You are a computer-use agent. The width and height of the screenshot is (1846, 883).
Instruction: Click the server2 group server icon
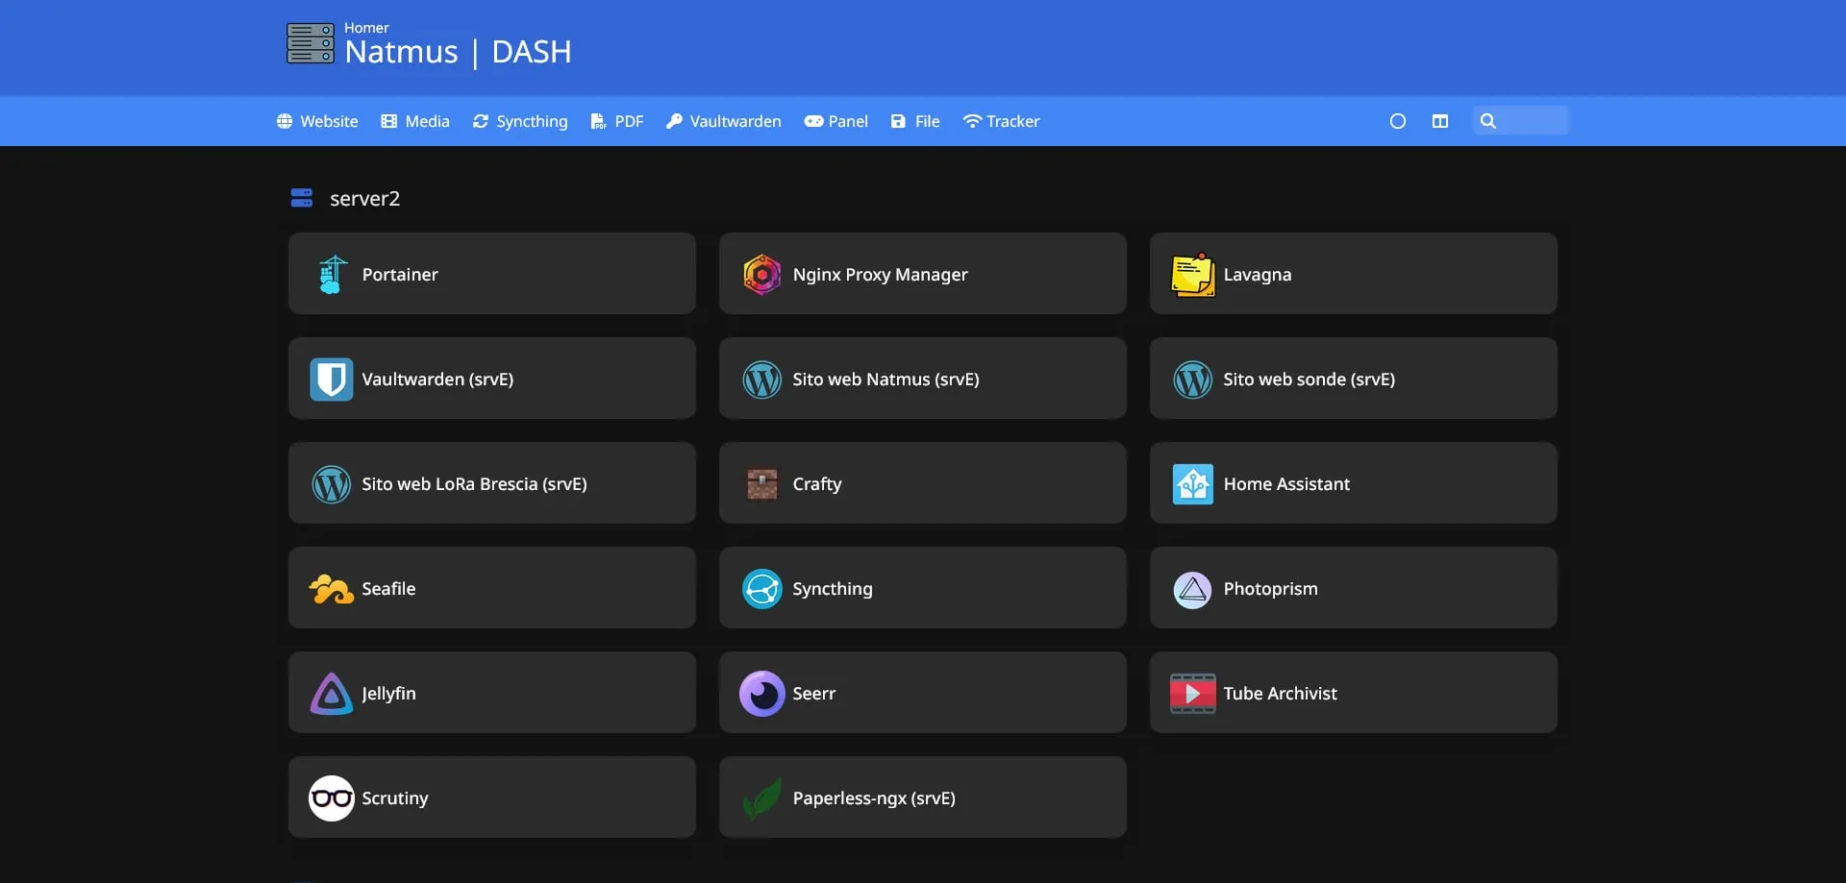coord(302,198)
